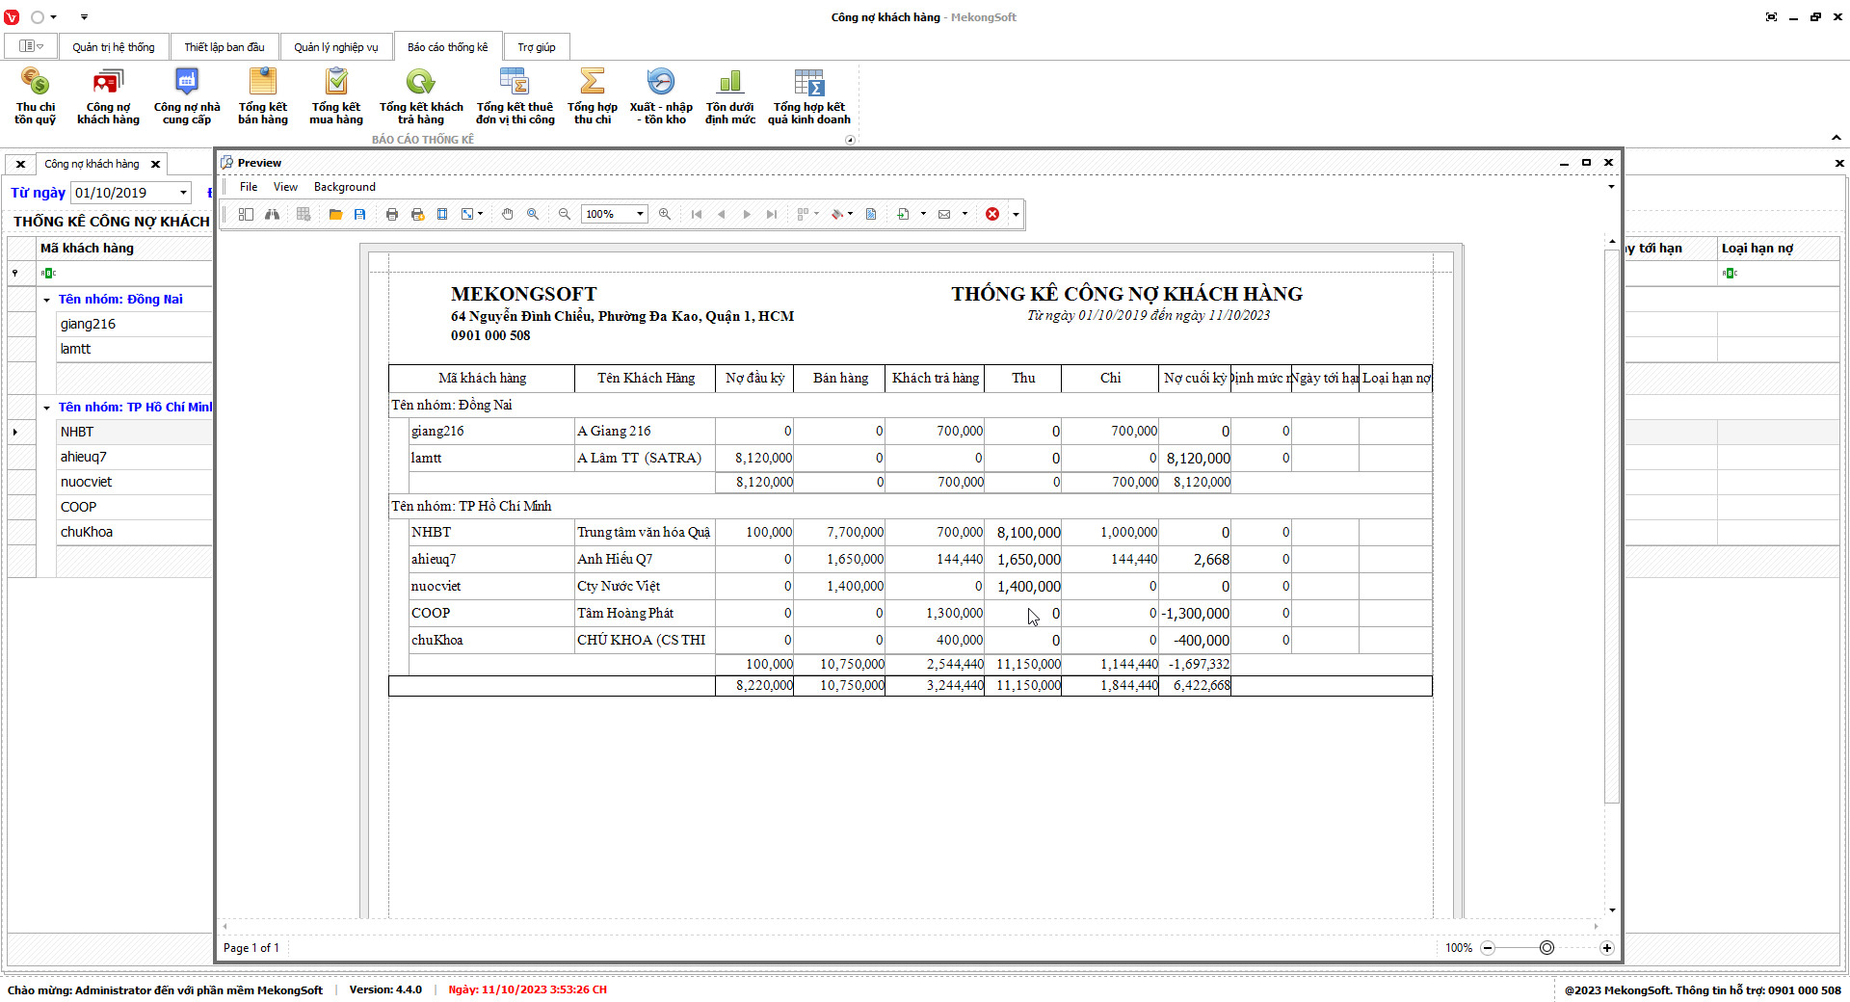Select the Hand tool in Preview

(508, 214)
